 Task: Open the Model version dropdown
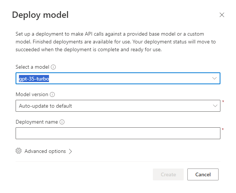click(x=118, y=106)
